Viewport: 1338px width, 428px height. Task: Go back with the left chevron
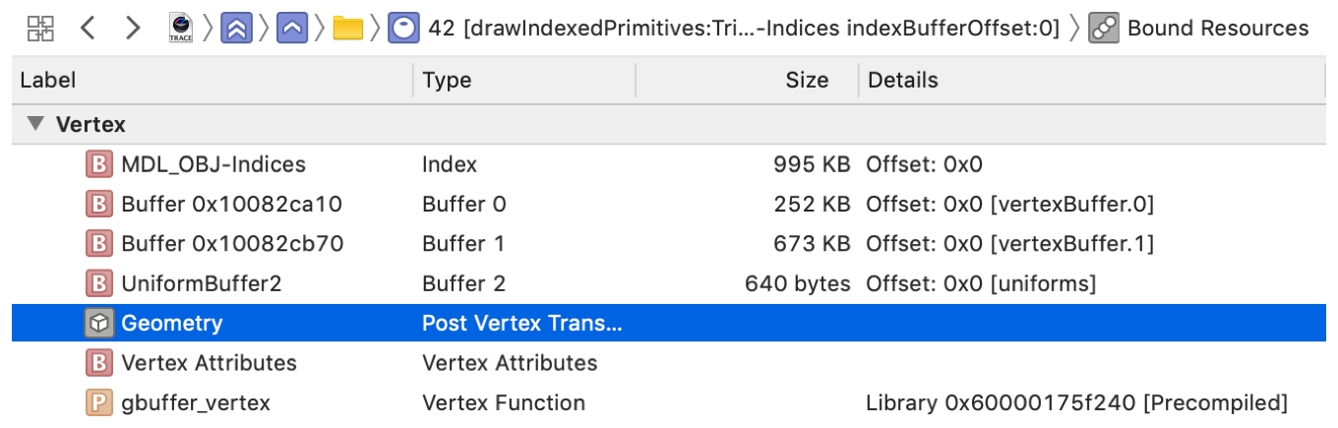click(x=89, y=28)
